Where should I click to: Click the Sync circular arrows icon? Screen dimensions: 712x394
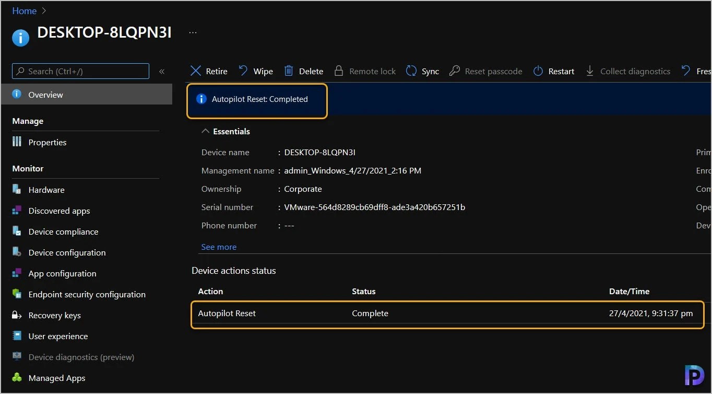(411, 71)
